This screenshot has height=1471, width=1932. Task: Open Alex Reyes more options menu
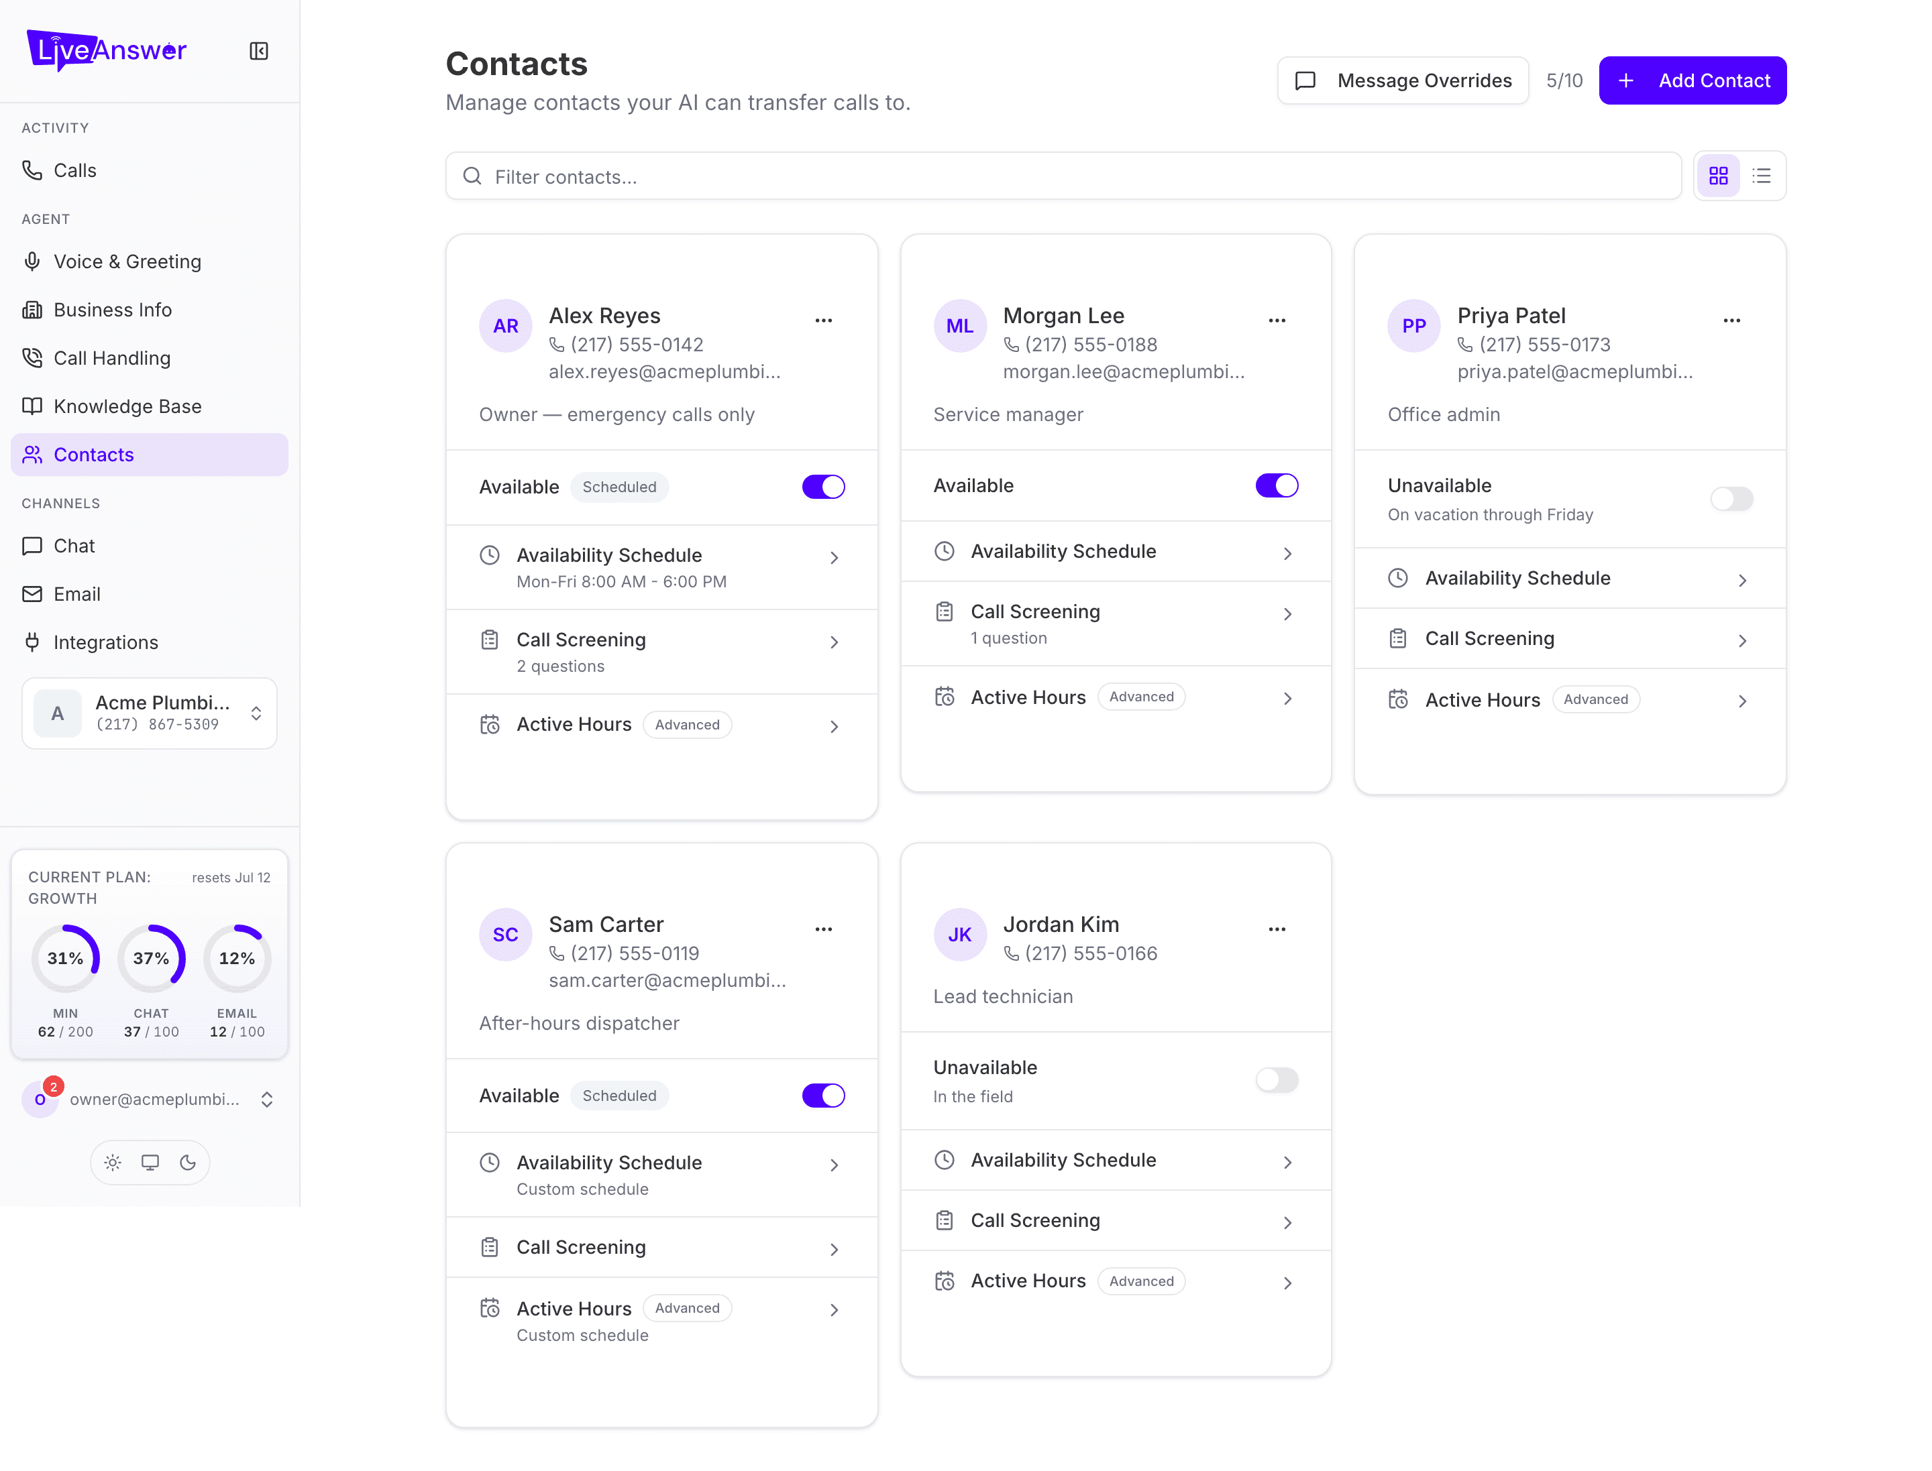[822, 320]
